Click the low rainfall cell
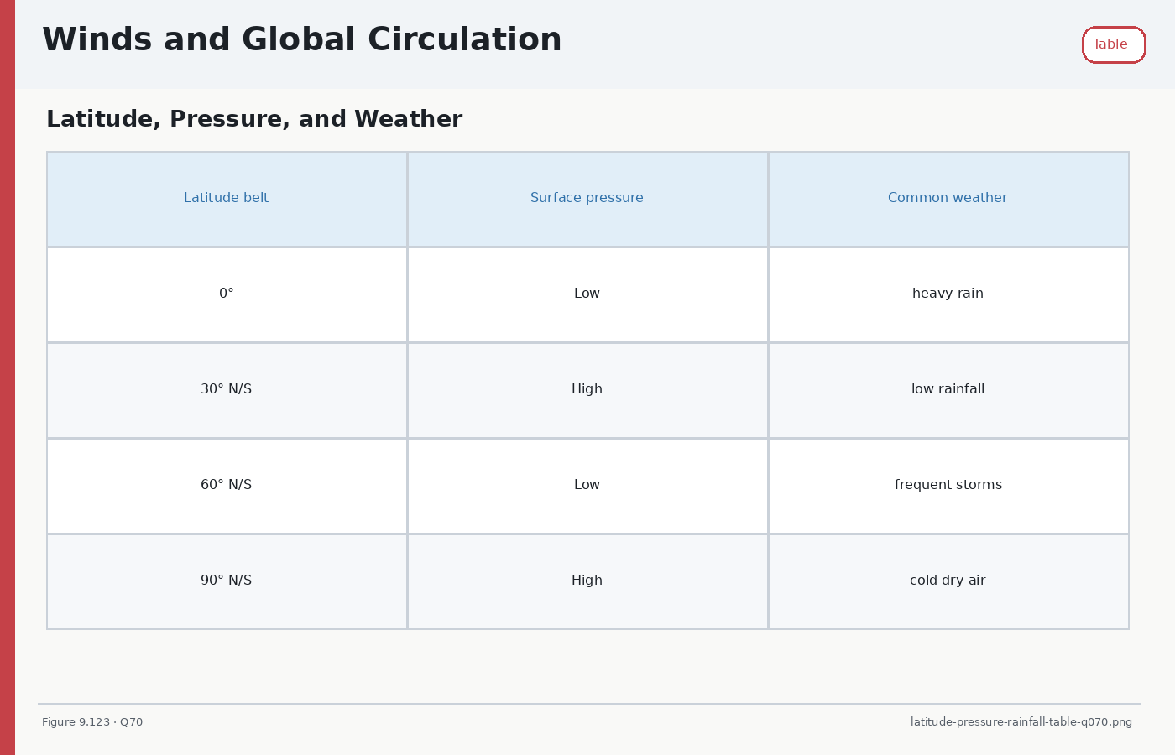This screenshot has height=755, width=1175. pos(948,390)
